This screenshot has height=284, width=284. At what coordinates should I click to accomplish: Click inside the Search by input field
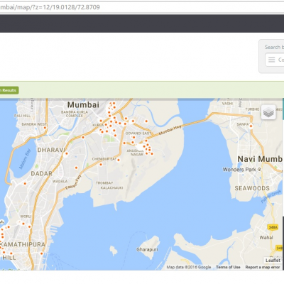click(275, 60)
